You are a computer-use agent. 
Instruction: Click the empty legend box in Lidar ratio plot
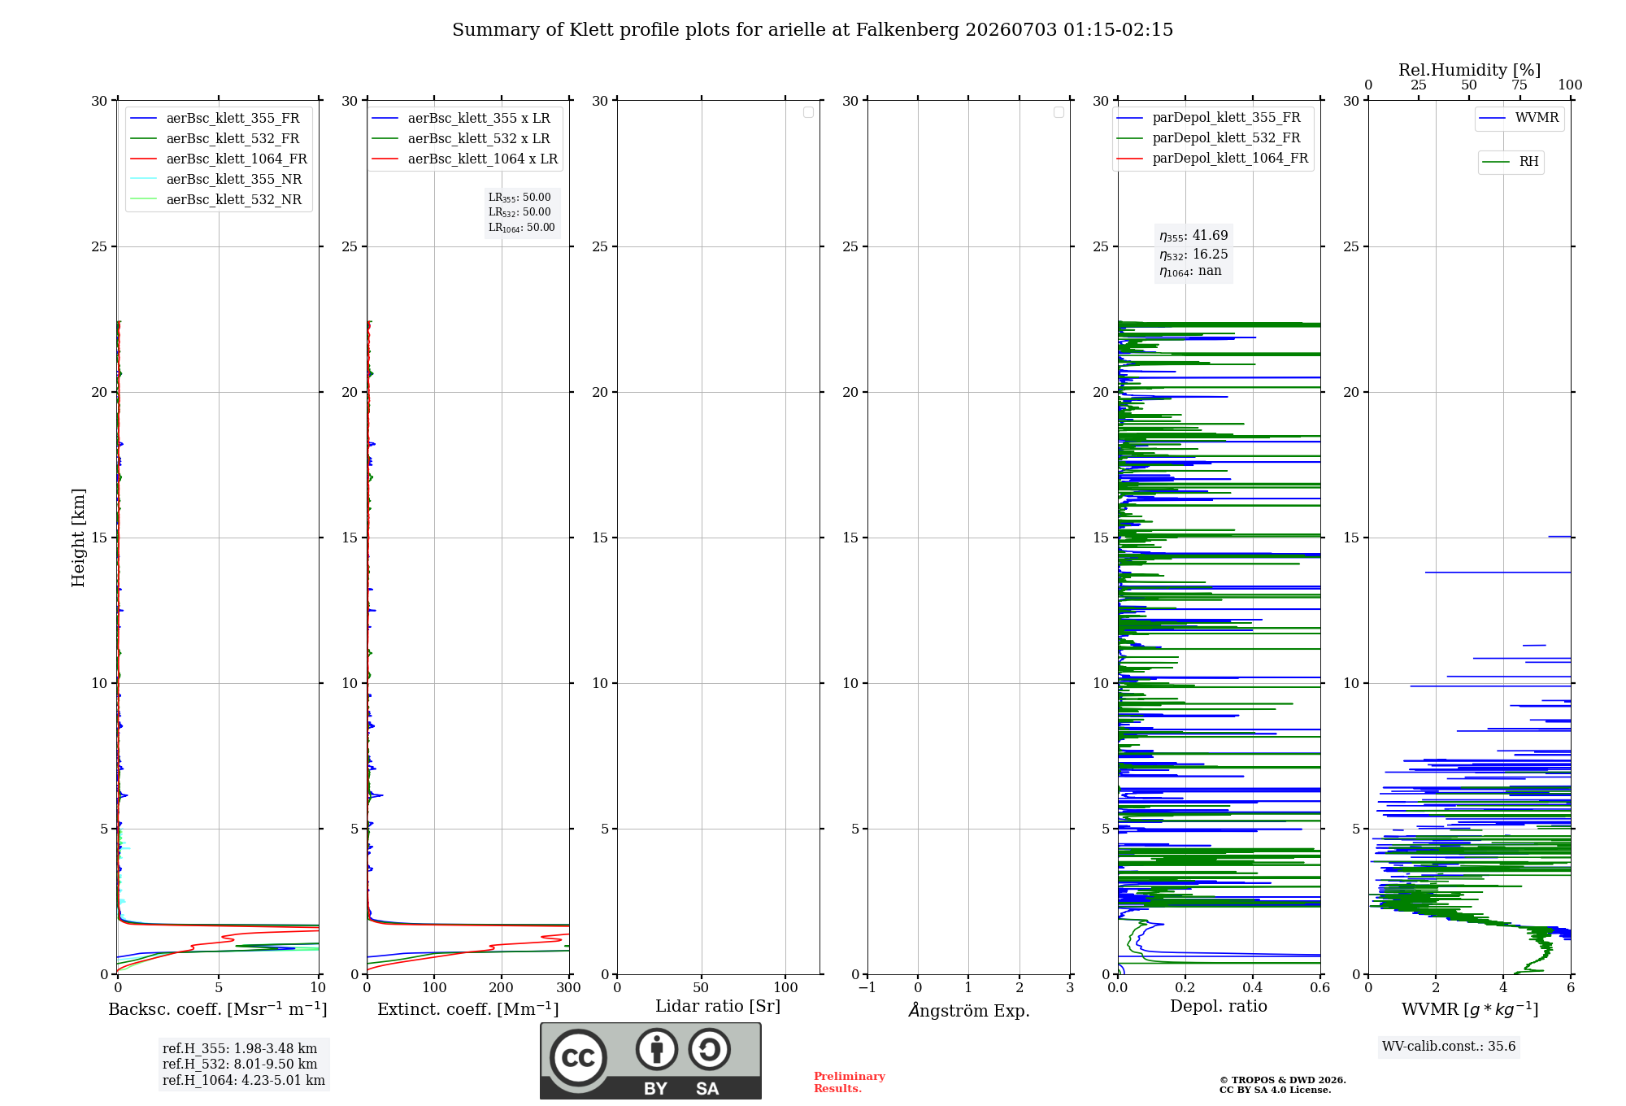(808, 112)
